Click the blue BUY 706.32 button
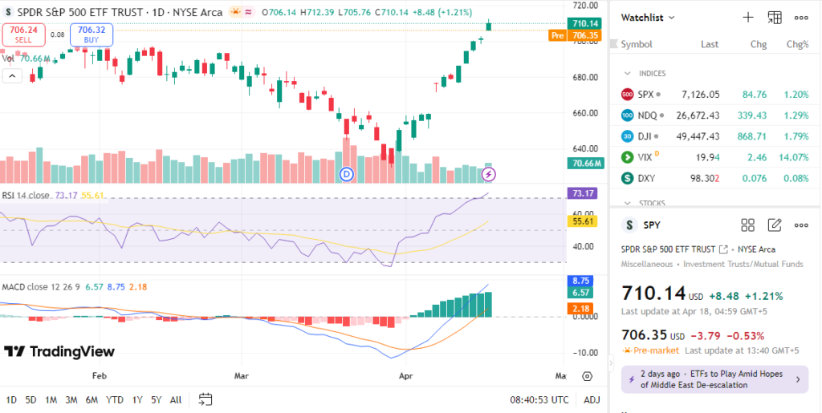 pos(92,34)
